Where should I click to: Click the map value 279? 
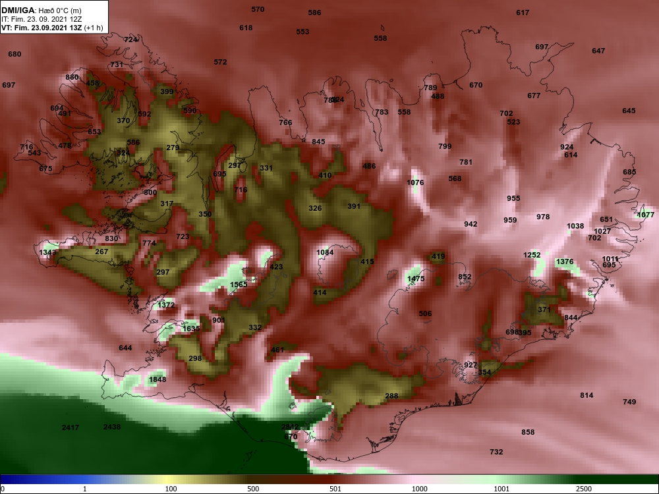click(x=173, y=148)
